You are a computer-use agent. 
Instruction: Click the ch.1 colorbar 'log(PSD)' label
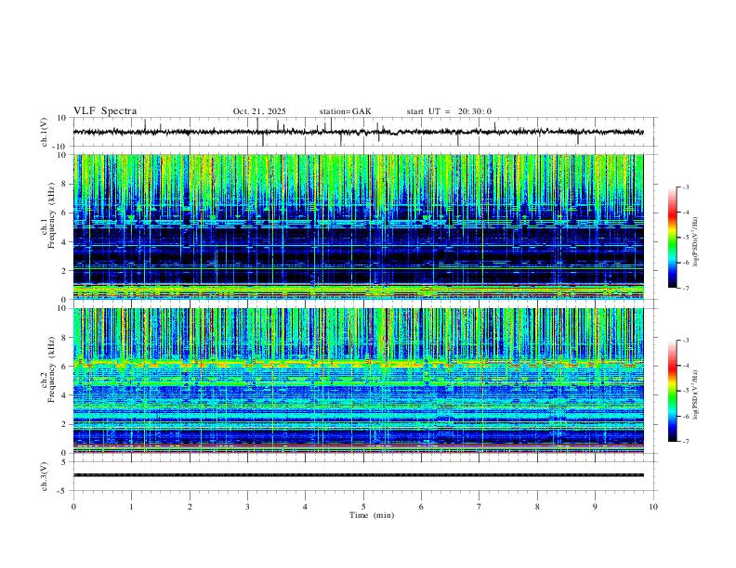pyautogui.click(x=696, y=241)
